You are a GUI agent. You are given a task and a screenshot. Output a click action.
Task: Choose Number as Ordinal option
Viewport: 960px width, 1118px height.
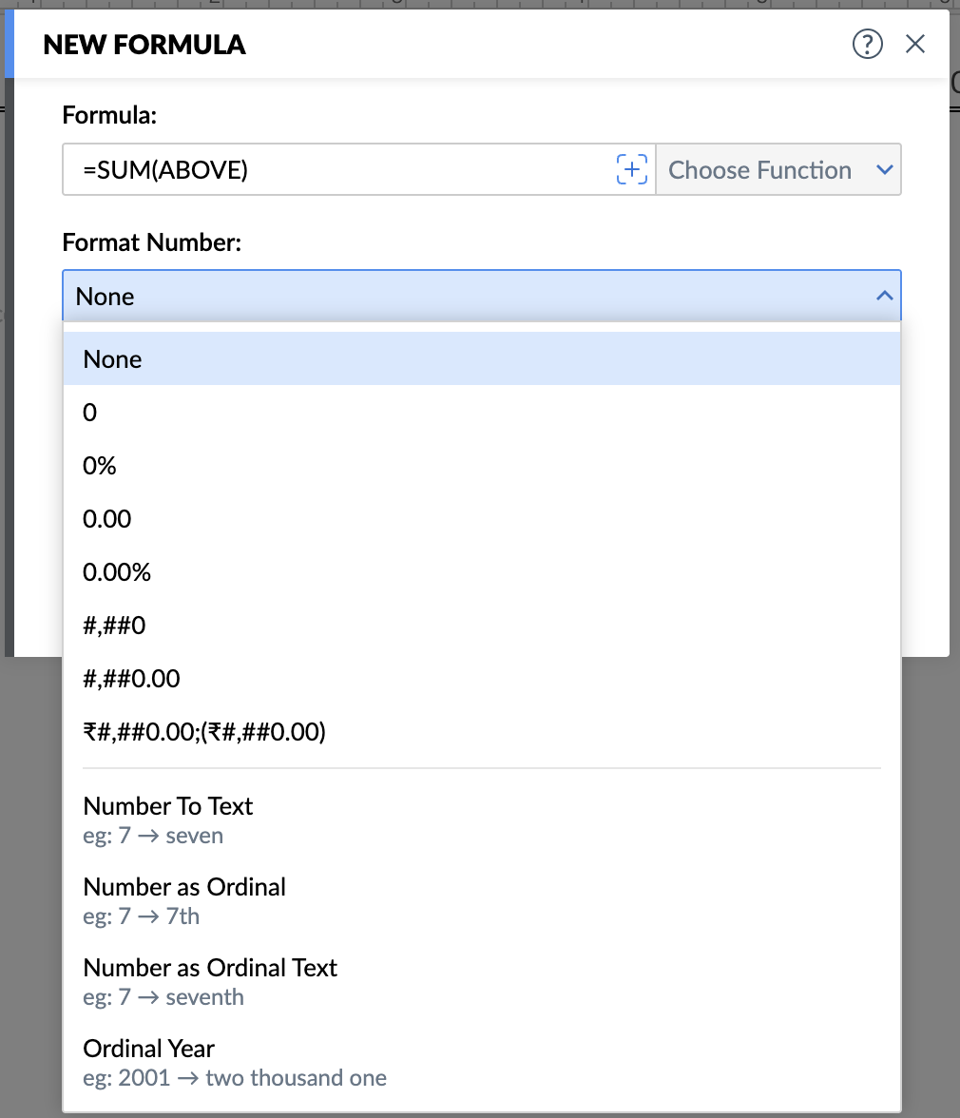482,900
